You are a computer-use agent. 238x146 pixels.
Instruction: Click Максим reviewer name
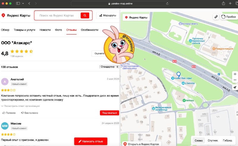[x=16, y=123]
